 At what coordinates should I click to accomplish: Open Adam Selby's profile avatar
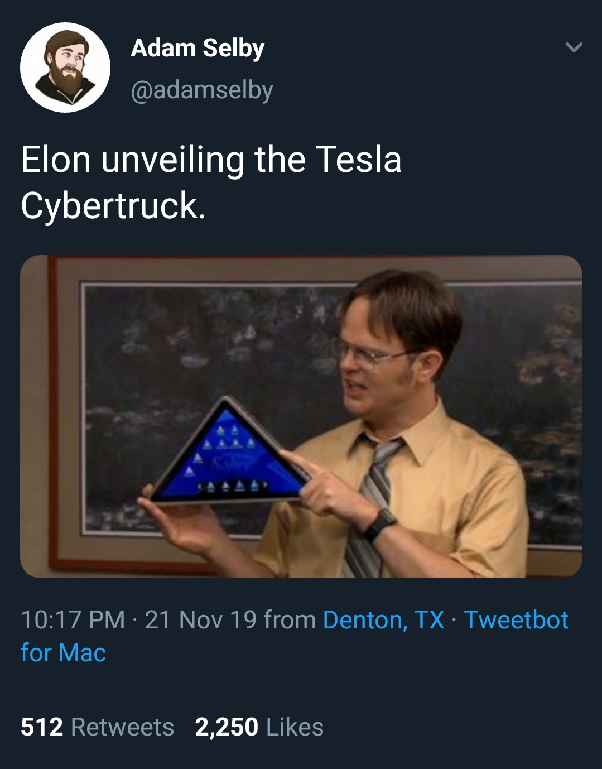65,68
